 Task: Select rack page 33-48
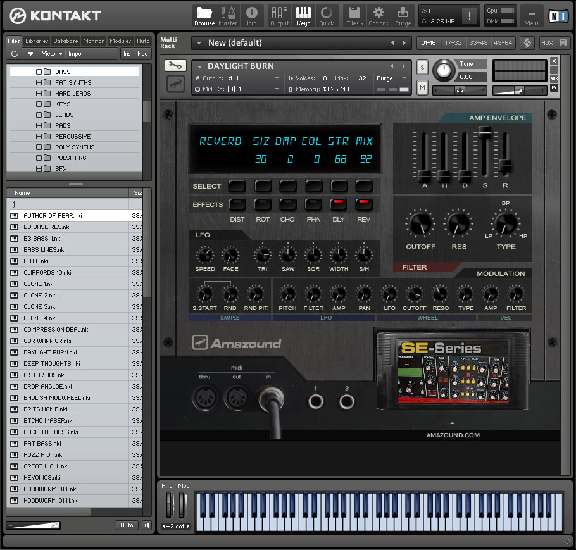click(x=479, y=43)
